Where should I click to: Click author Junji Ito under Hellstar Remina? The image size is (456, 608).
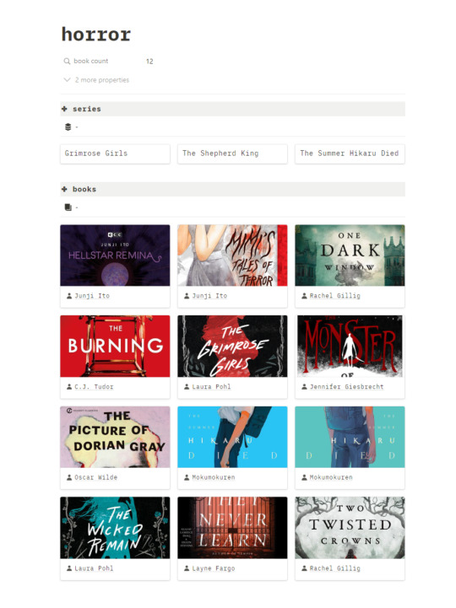pos(92,296)
